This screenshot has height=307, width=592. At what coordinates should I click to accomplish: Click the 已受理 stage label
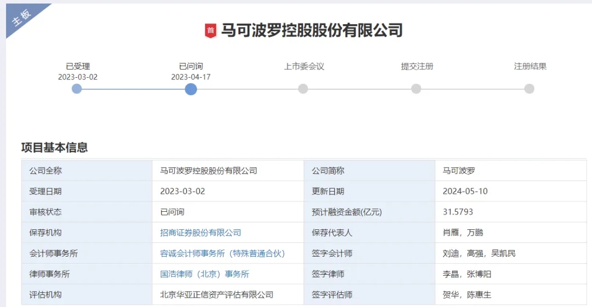[x=78, y=66]
